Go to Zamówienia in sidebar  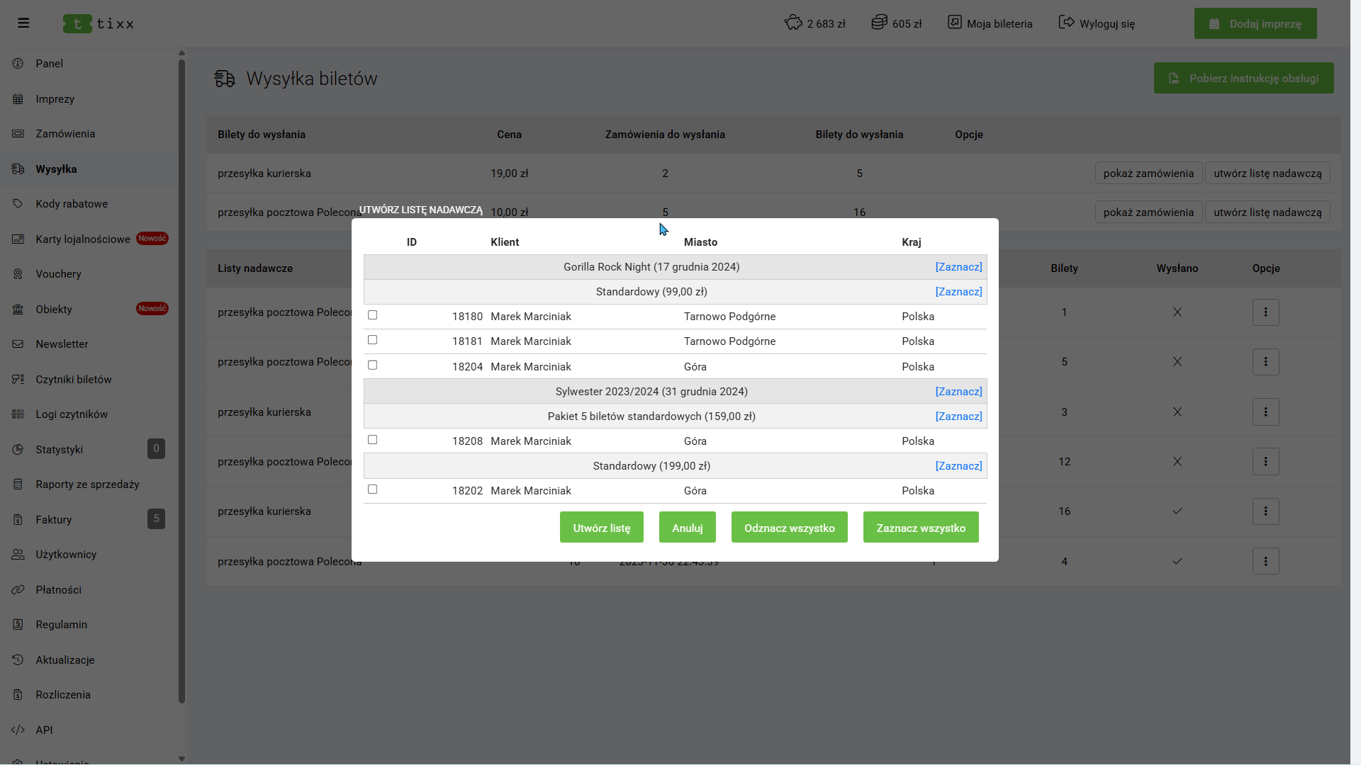(x=65, y=134)
